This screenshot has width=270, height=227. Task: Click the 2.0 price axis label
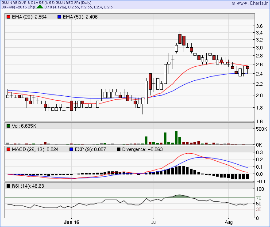[259, 95]
